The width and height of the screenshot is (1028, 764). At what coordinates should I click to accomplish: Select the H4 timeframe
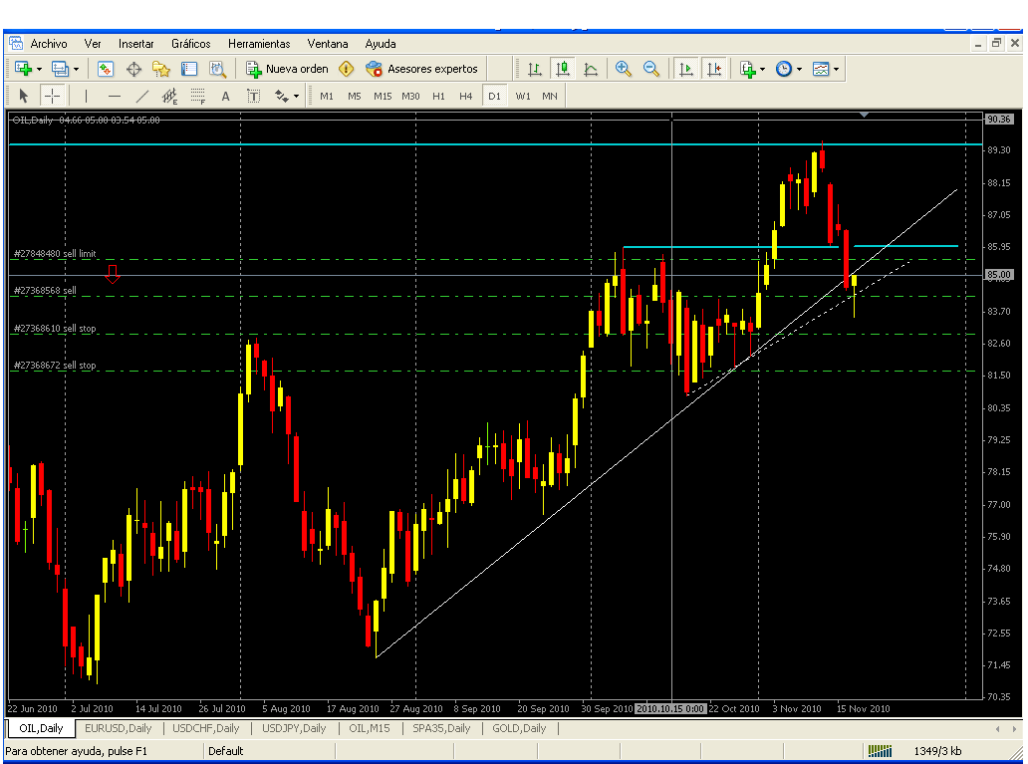pyautogui.click(x=465, y=97)
